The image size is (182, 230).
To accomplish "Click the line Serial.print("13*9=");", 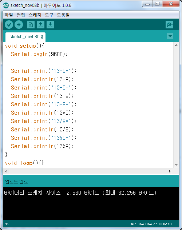I will (x=44, y=104).
